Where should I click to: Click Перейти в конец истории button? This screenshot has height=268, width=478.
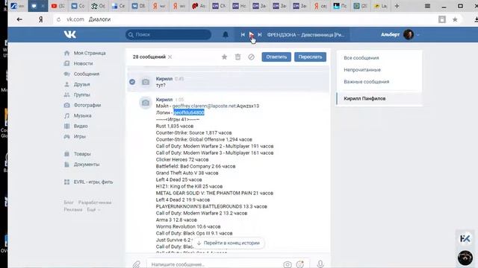click(x=229, y=243)
